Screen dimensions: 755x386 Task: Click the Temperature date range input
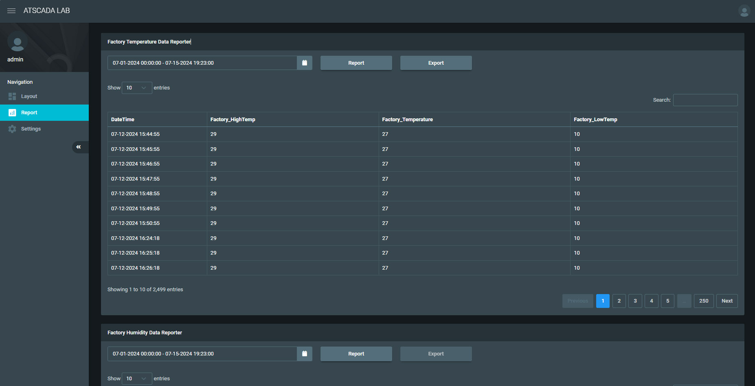click(x=202, y=63)
